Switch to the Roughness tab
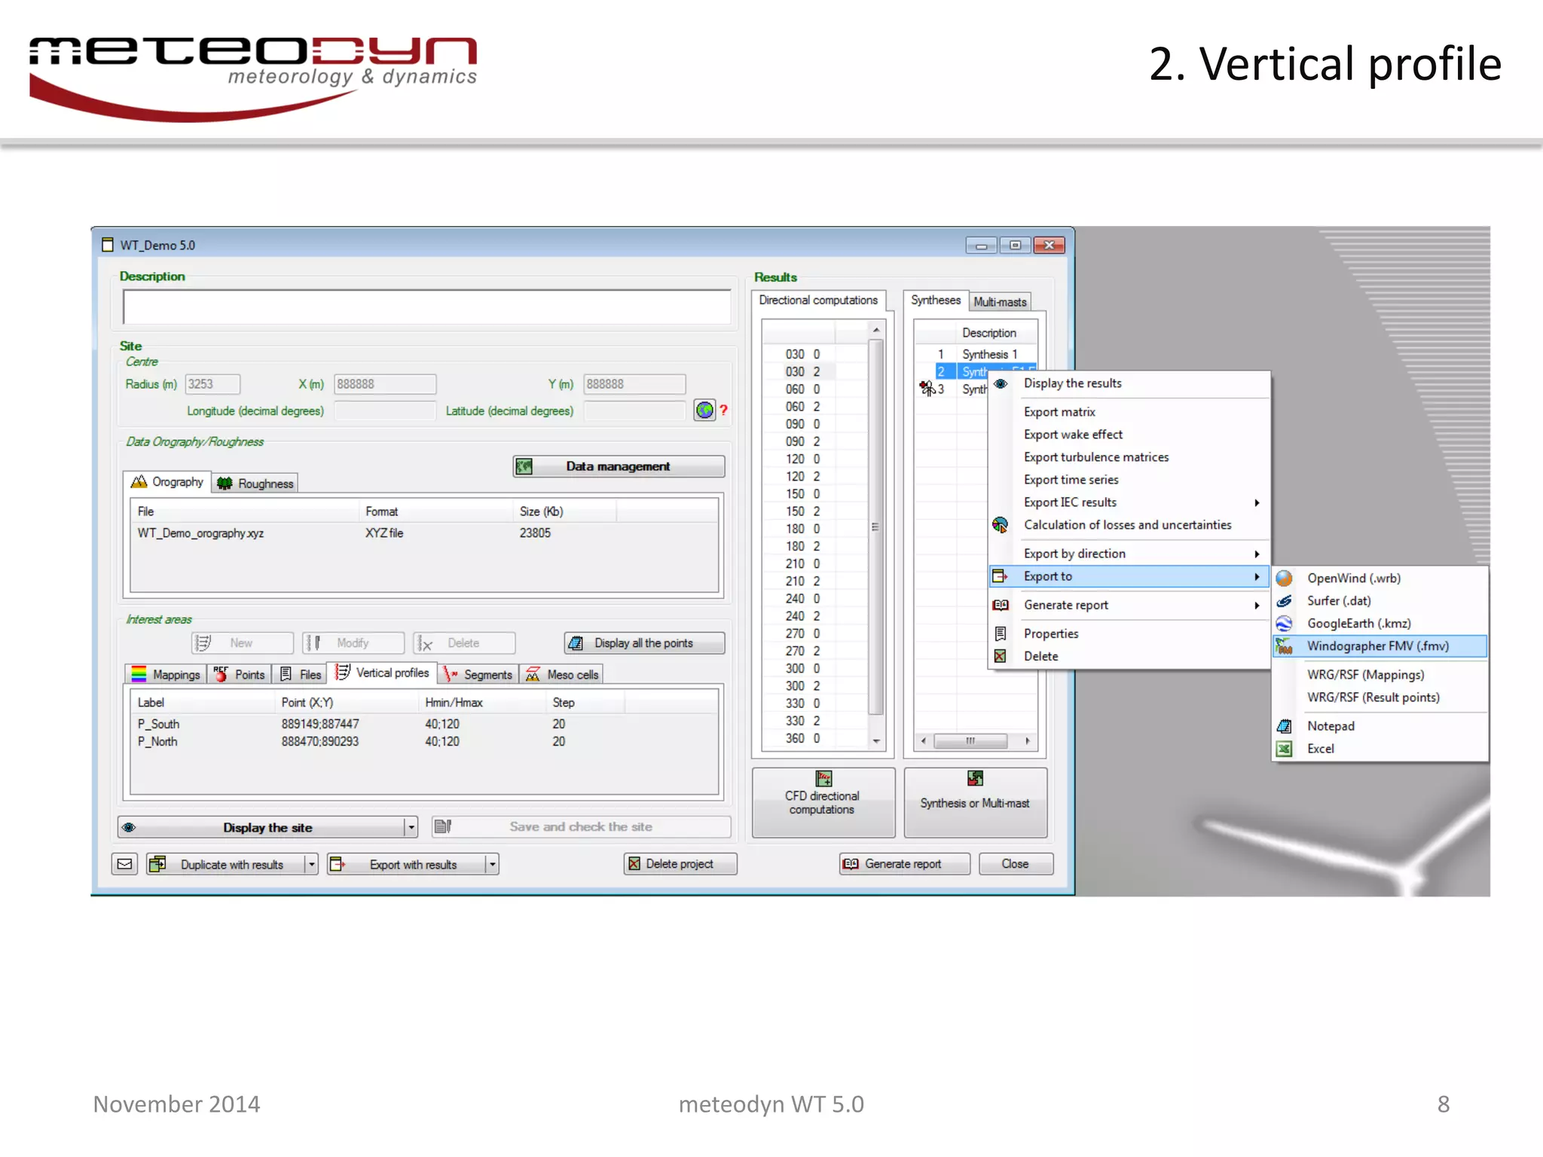 pyautogui.click(x=255, y=483)
